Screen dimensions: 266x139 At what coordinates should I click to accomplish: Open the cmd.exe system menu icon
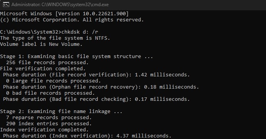pyautogui.click(x=6, y=5)
